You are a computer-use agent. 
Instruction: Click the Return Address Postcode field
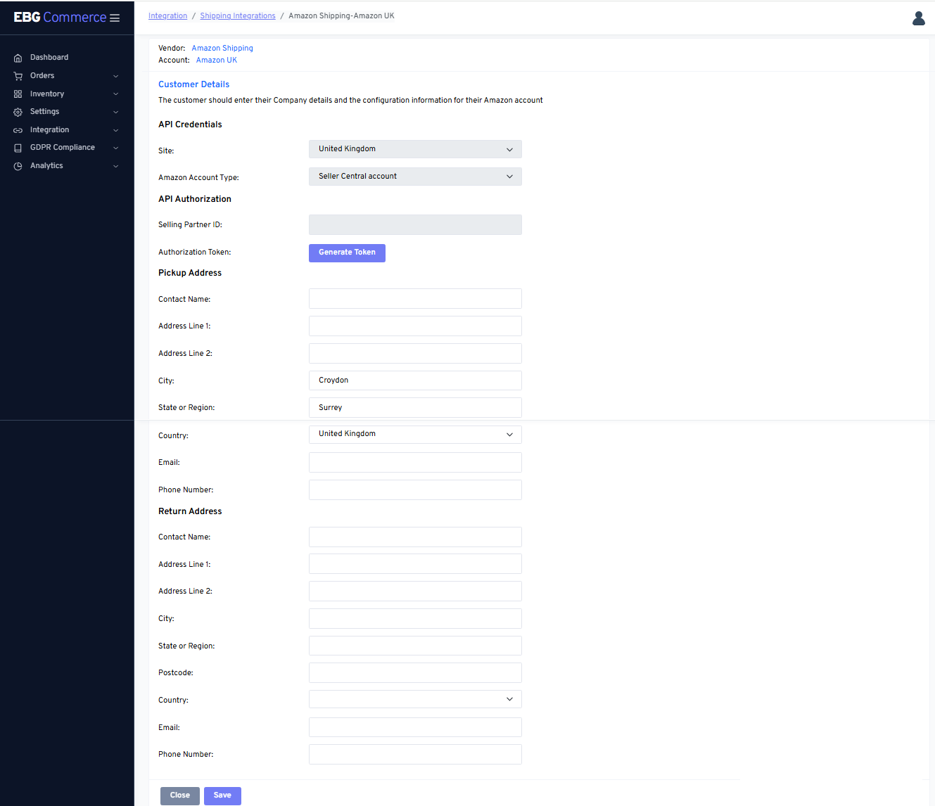pyautogui.click(x=415, y=672)
